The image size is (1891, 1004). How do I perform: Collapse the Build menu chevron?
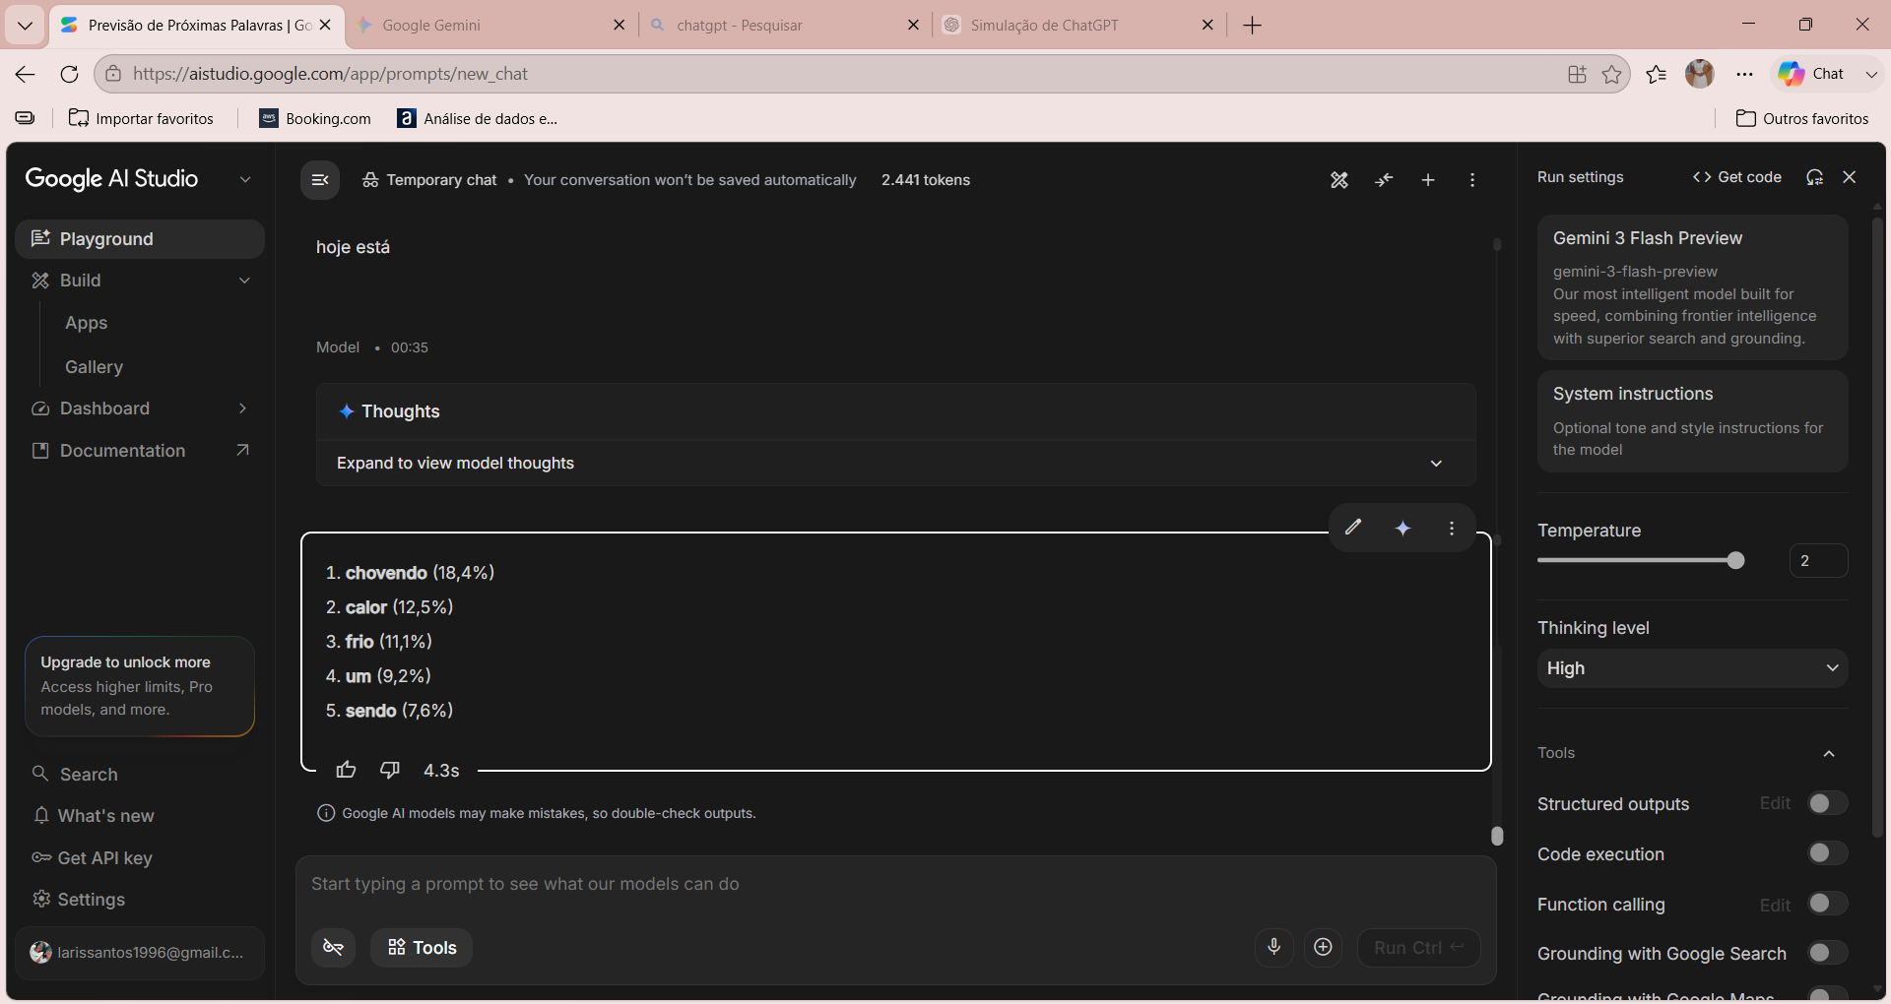[244, 281]
